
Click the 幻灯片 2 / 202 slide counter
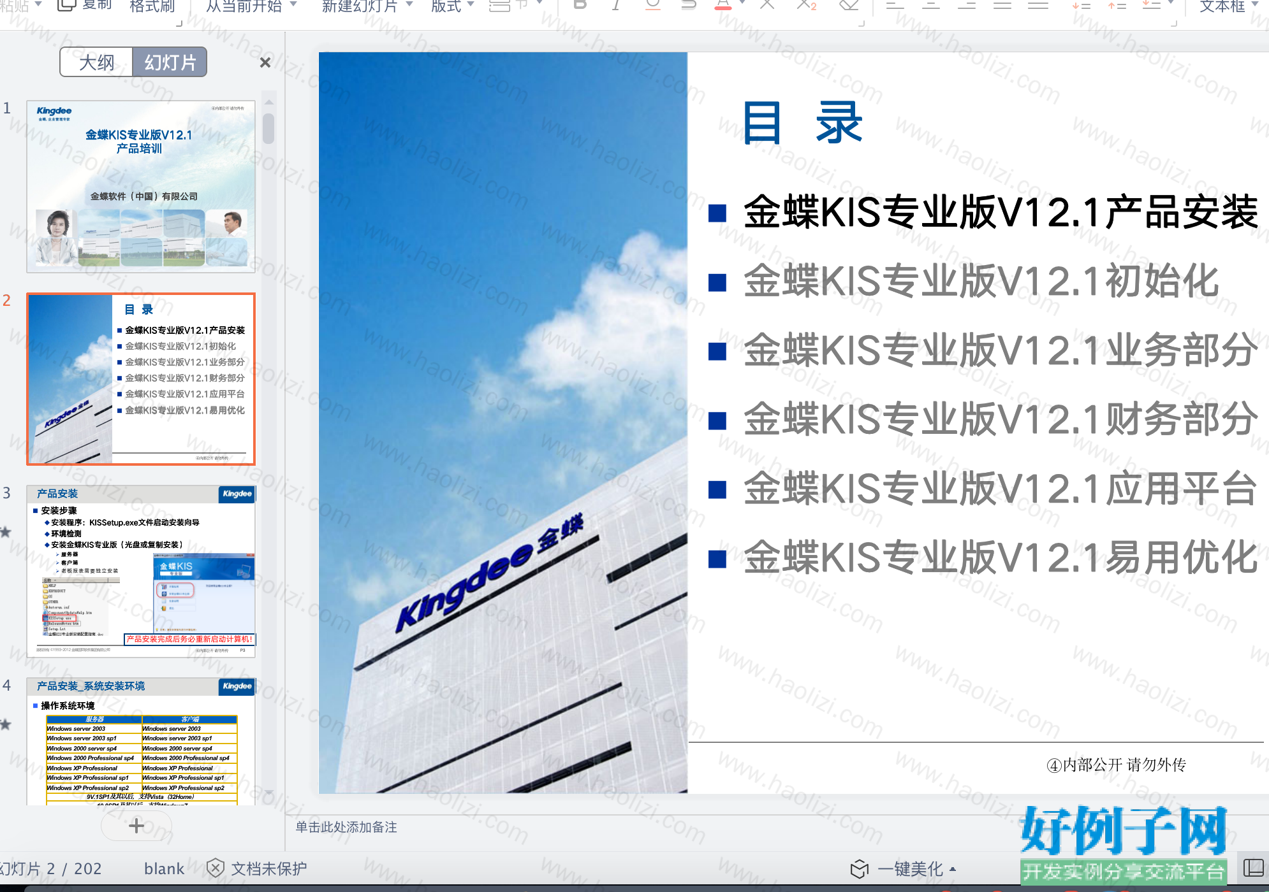click(51, 868)
